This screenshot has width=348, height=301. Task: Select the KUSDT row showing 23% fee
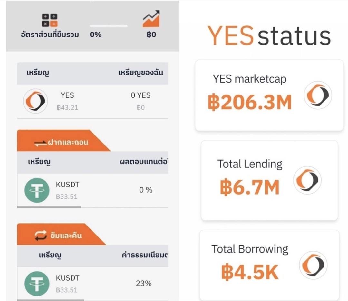[x=92, y=284]
